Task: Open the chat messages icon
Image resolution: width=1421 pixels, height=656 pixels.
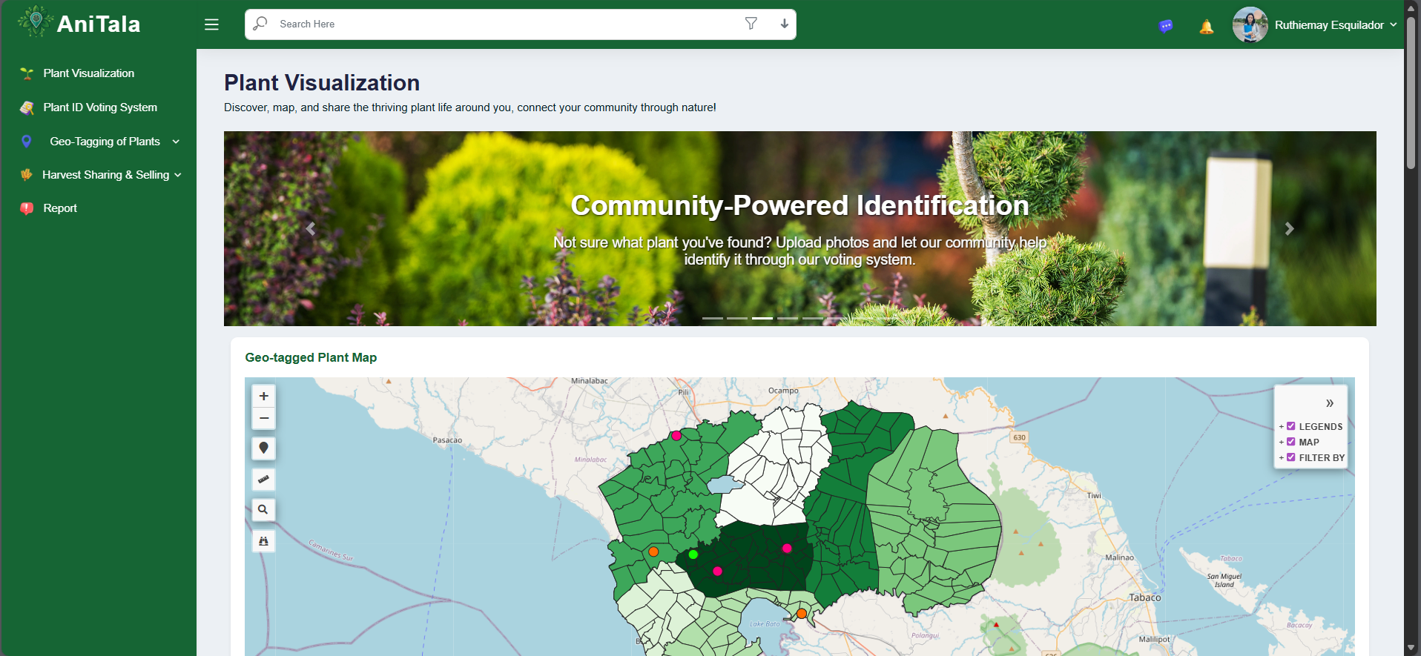Action: point(1165,27)
